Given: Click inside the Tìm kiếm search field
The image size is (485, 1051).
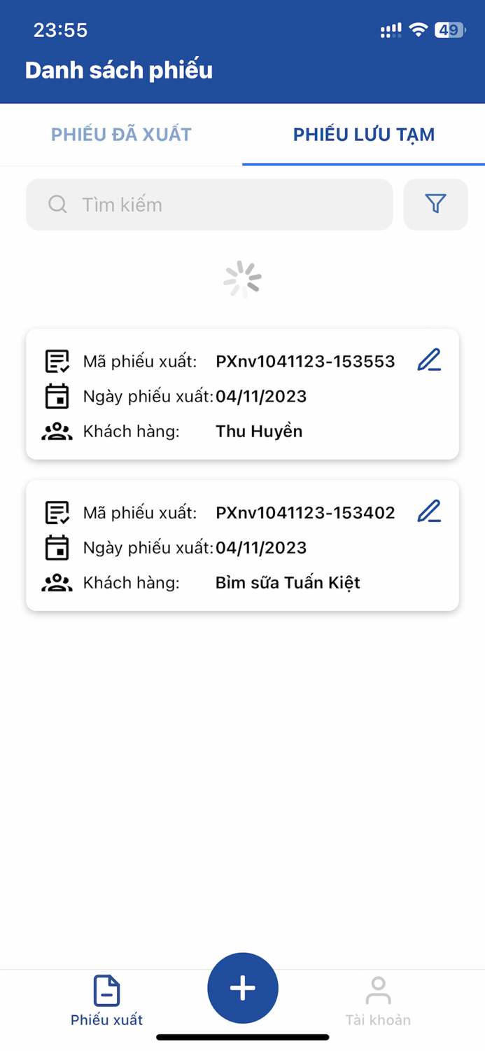Looking at the screenshot, I should coord(210,204).
